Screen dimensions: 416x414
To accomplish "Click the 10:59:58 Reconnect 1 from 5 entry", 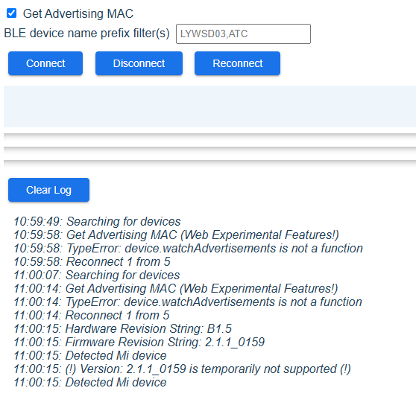I will click(x=92, y=261).
